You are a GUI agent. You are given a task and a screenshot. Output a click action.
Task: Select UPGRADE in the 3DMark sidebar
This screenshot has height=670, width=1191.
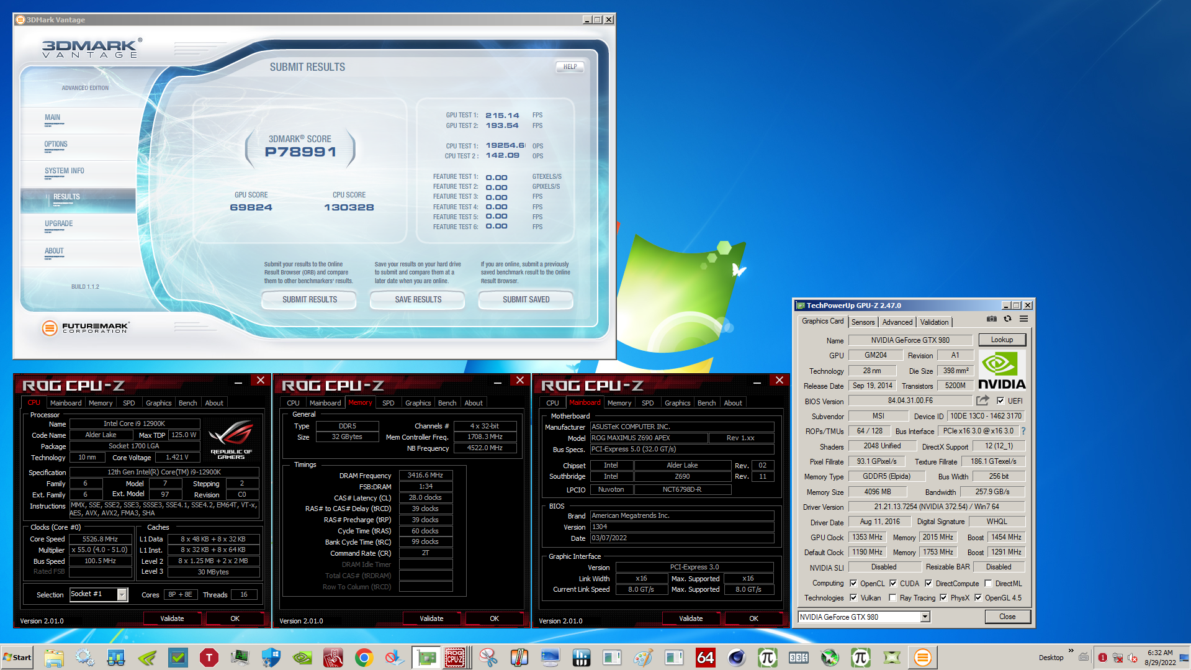tap(58, 224)
